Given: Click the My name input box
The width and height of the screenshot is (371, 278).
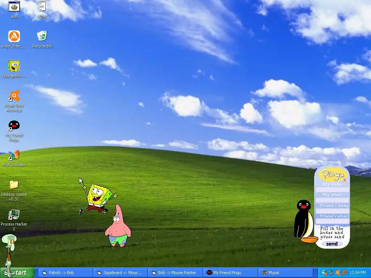Looking at the screenshot, I should pos(333,189).
